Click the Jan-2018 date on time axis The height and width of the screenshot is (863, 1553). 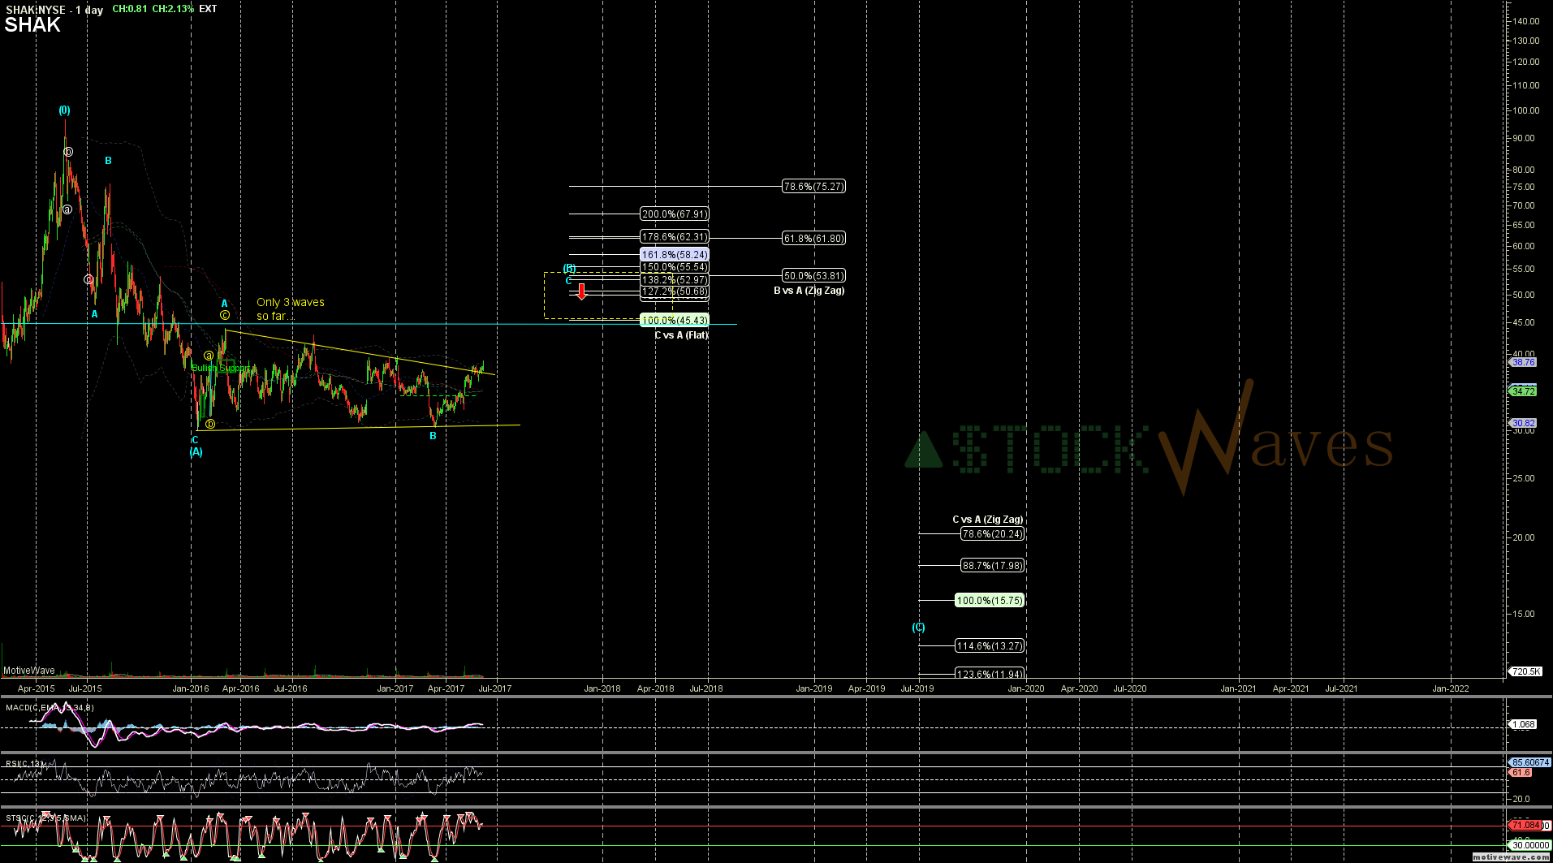pos(602,688)
